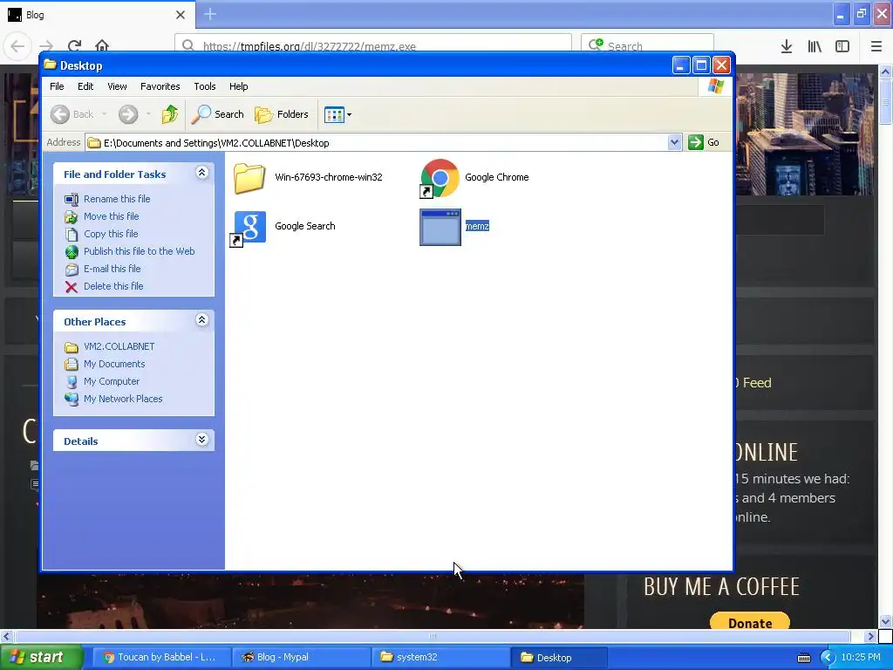Viewport: 893px width, 670px height.
Task: Switch to Blog - Mypal taskbar item
Action: (301, 658)
